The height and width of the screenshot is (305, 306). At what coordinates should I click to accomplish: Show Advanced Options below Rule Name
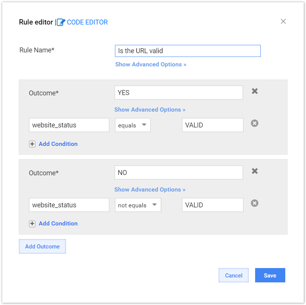coord(151,64)
